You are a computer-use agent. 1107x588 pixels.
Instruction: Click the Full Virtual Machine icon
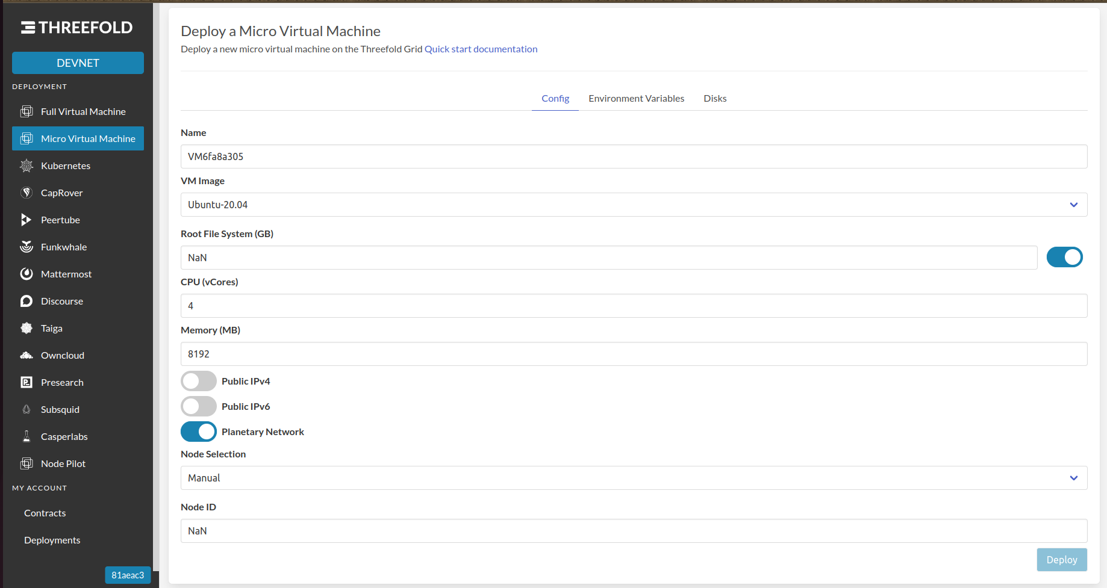27,111
